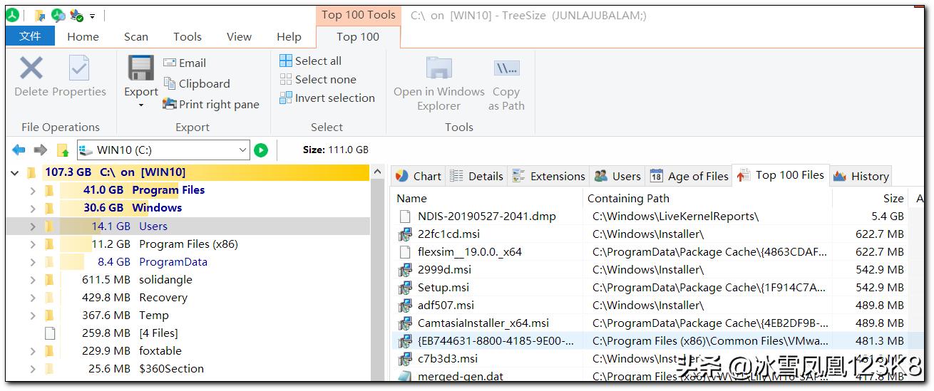Expand the Windows folder tree node
This screenshot has width=934, height=391.
click(x=33, y=208)
